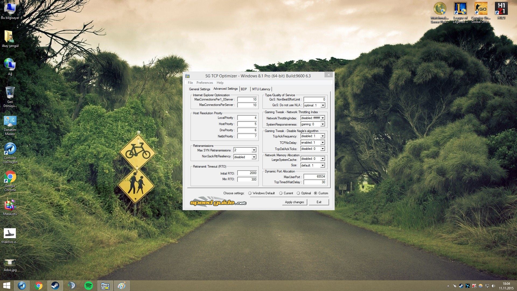Select the Windows Default radio button
517x291 pixels.
pos(250,193)
